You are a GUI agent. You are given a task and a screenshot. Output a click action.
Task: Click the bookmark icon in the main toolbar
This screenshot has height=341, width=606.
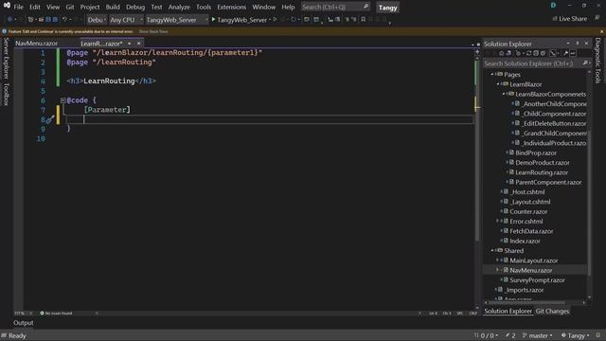(x=363, y=19)
